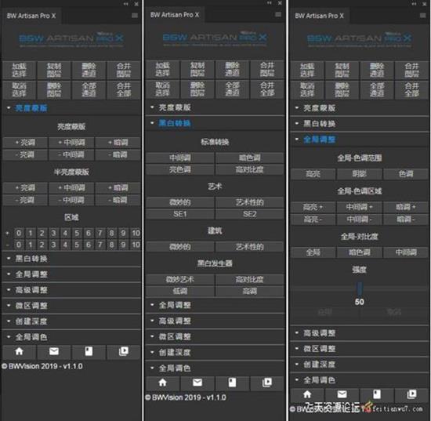Click strength value 50 in right panel
This screenshot has width=431, height=421.
(360, 302)
